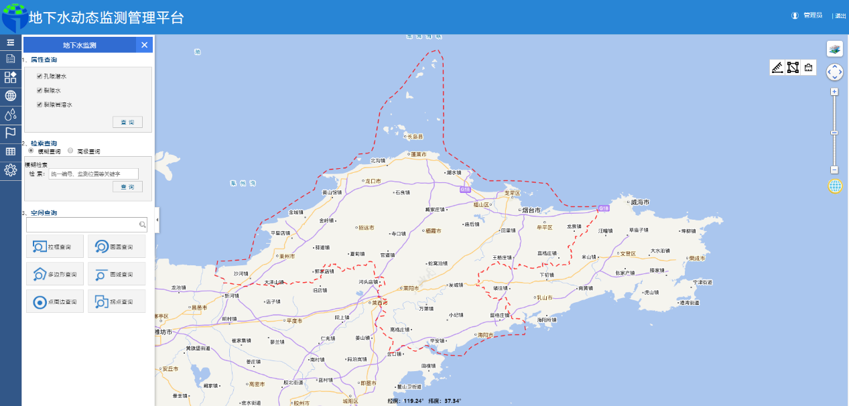Toggle the hamburger menu at sidebar top
Screen dimensions: 849x406
(11, 42)
